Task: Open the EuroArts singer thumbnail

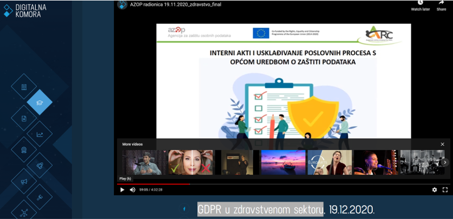Action: (x=329, y=163)
